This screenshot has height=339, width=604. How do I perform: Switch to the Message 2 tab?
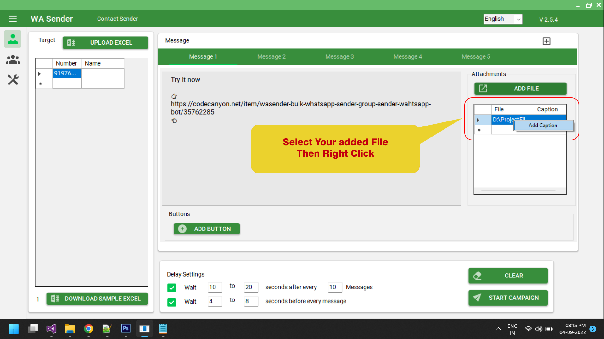click(x=271, y=57)
